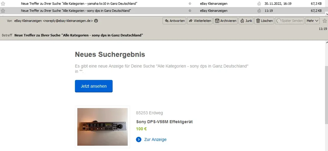
Task: Click the Später Senden button
Action: click(x=290, y=21)
